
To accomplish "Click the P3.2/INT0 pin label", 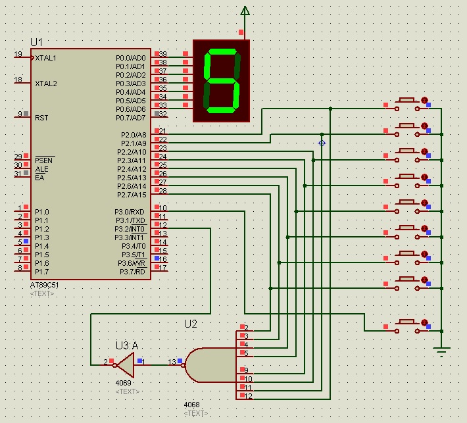I will [130, 229].
